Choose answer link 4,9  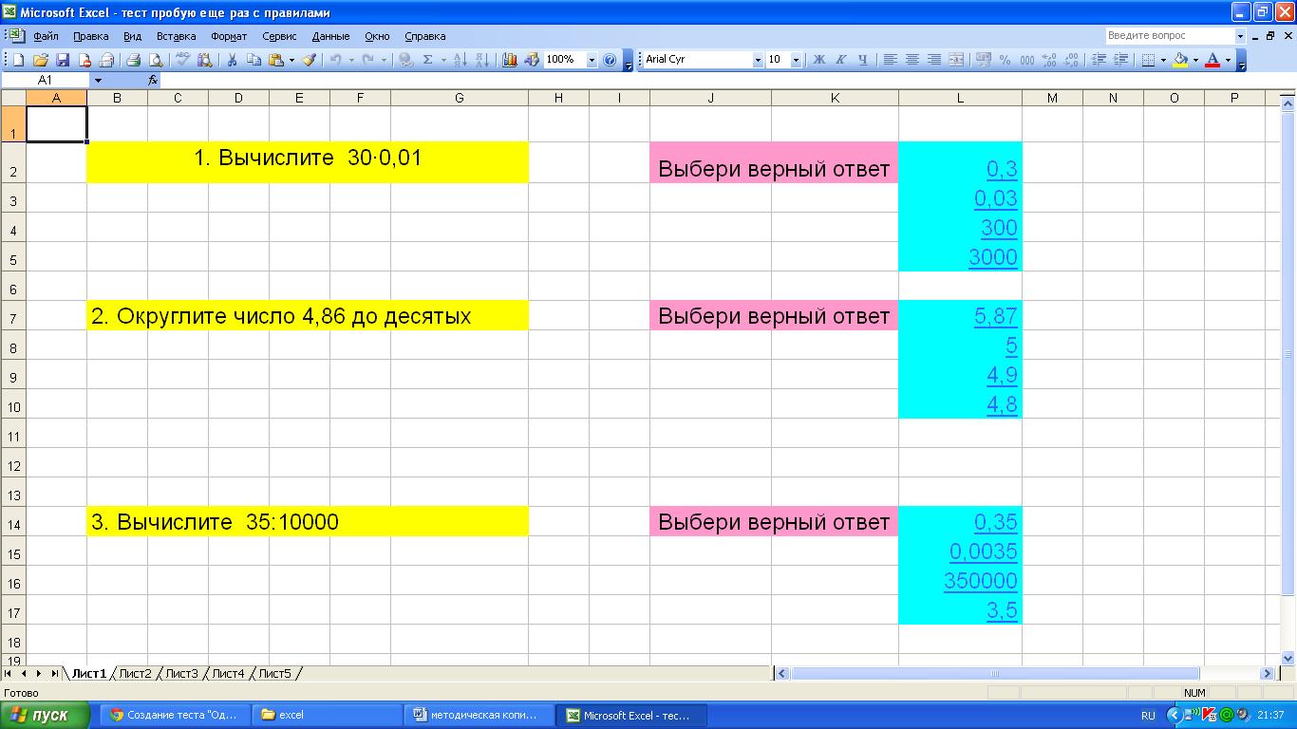click(x=1002, y=375)
